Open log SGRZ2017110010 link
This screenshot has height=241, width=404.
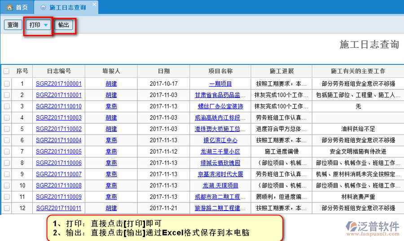pyautogui.click(x=59, y=106)
